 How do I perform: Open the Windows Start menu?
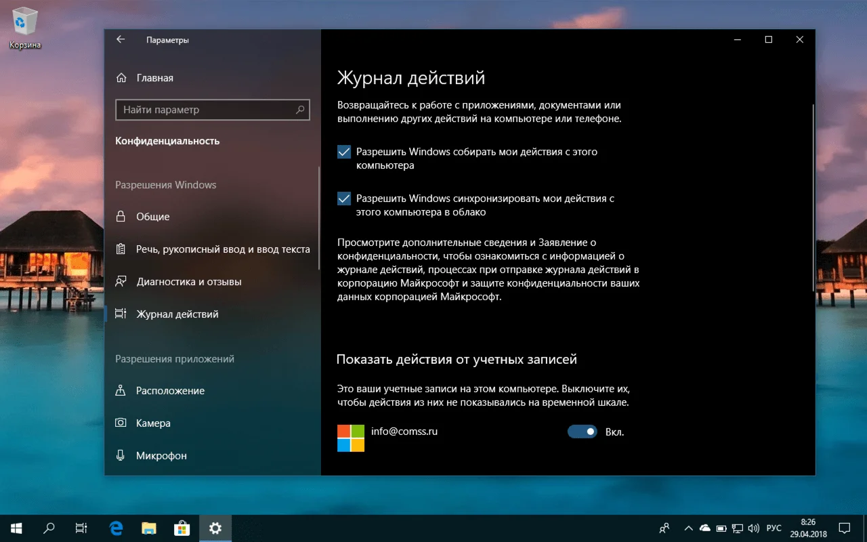tap(16, 528)
